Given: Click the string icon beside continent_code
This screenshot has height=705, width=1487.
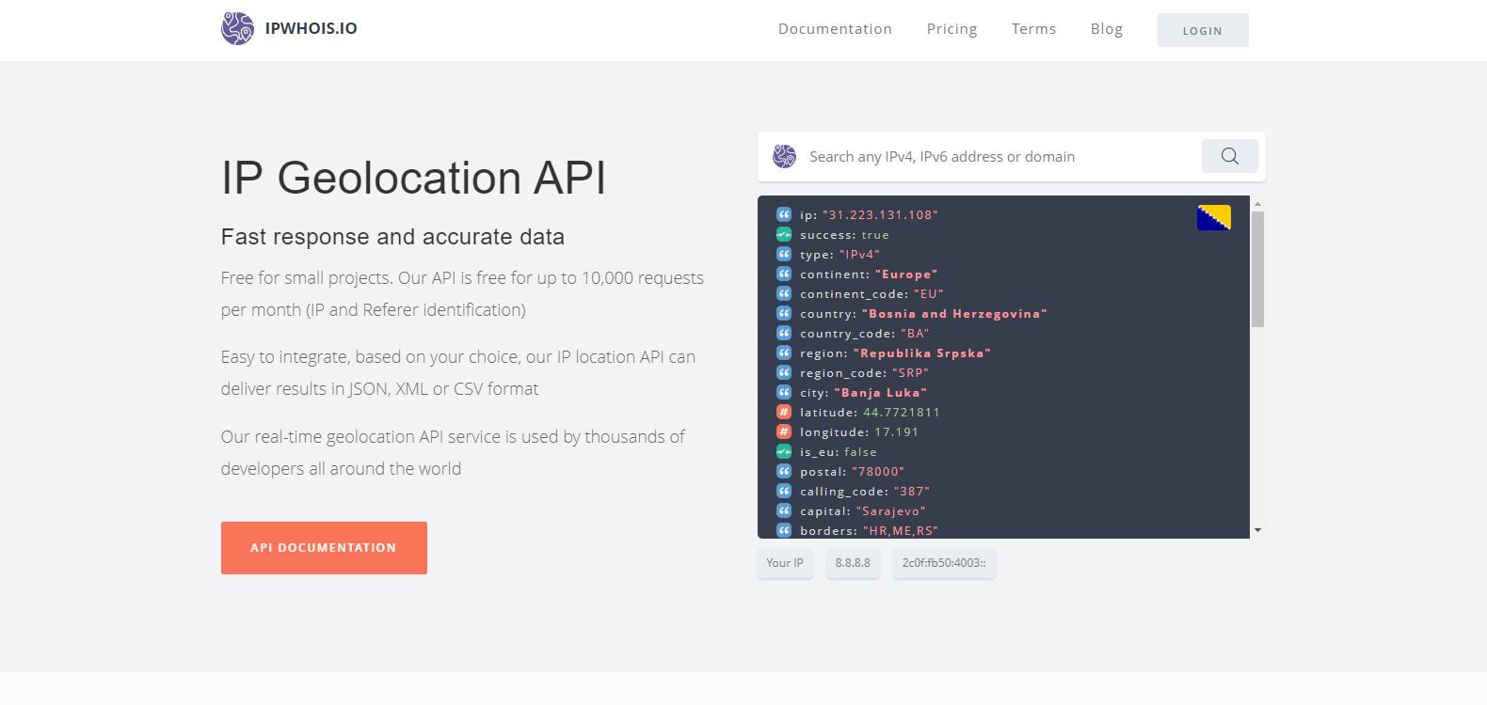Looking at the screenshot, I should click(x=784, y=293).
